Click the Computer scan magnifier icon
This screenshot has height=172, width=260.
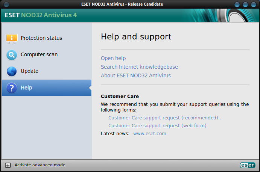click(12, 55)
